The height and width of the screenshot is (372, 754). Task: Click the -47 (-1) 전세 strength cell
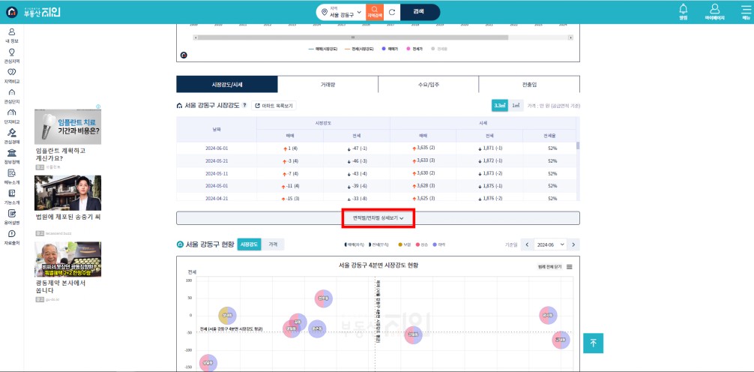pyautogui.click(x=357, y=148)
